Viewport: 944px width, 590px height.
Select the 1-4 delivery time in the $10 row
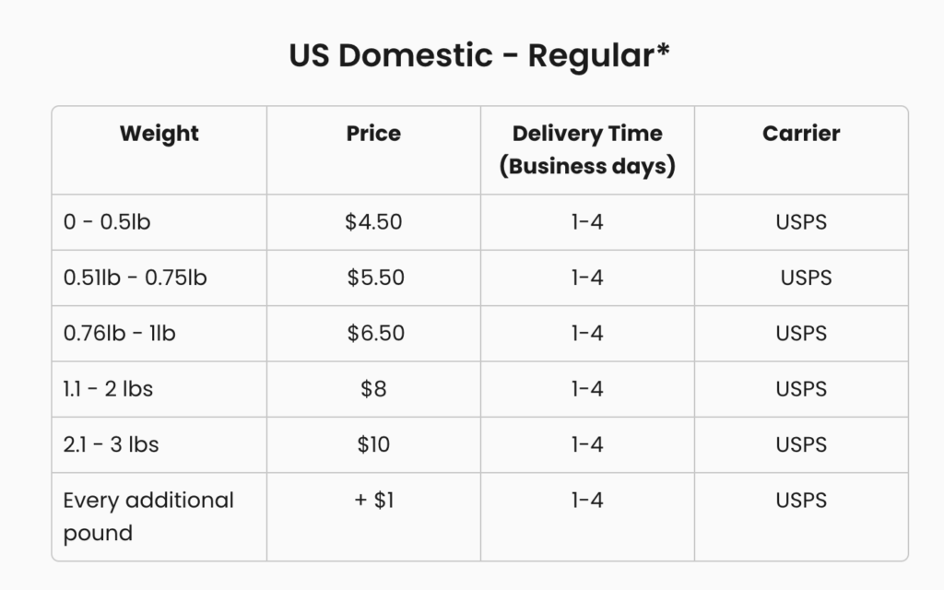tap(587, 444)
